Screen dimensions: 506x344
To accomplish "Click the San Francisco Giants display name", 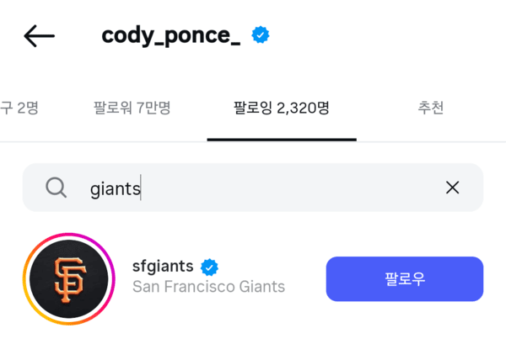I will [208, 287].
